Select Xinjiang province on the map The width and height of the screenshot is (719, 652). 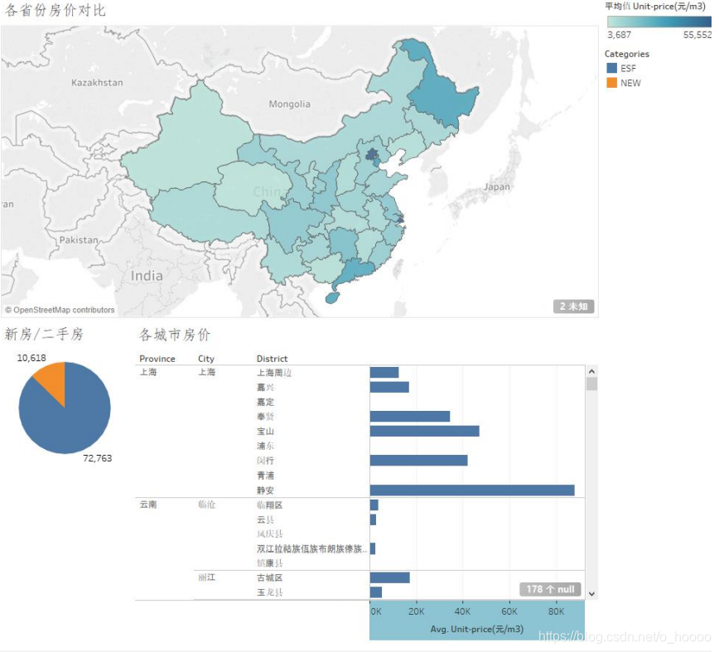click(x=188, y=142)
